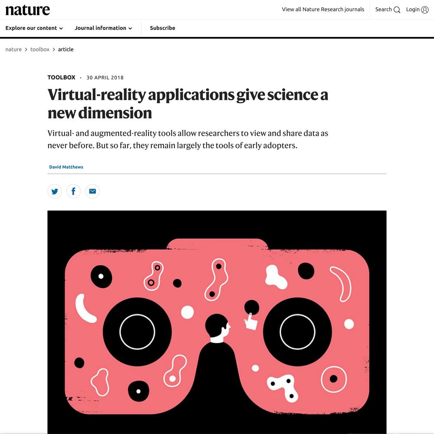
Task: Click the 30 APRIL 2018 date
Action: tap(105, 78)
